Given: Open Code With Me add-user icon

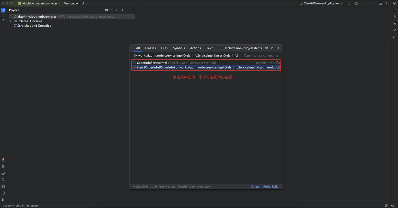Looking at the screenshot, I should pos(380,3).
